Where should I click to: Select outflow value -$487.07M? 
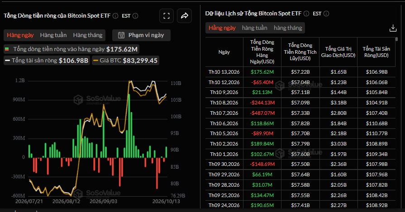point(262,113)
